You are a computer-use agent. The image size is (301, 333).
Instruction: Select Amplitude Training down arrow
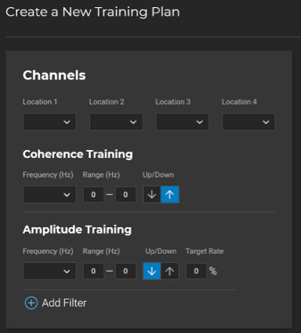(152, 271)
